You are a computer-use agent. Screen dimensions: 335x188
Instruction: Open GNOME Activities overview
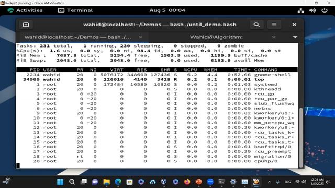coord(25,10)
